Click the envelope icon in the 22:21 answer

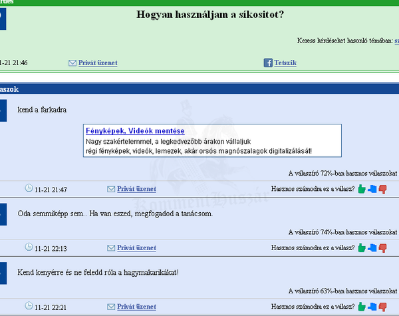[x=111, y=307]
